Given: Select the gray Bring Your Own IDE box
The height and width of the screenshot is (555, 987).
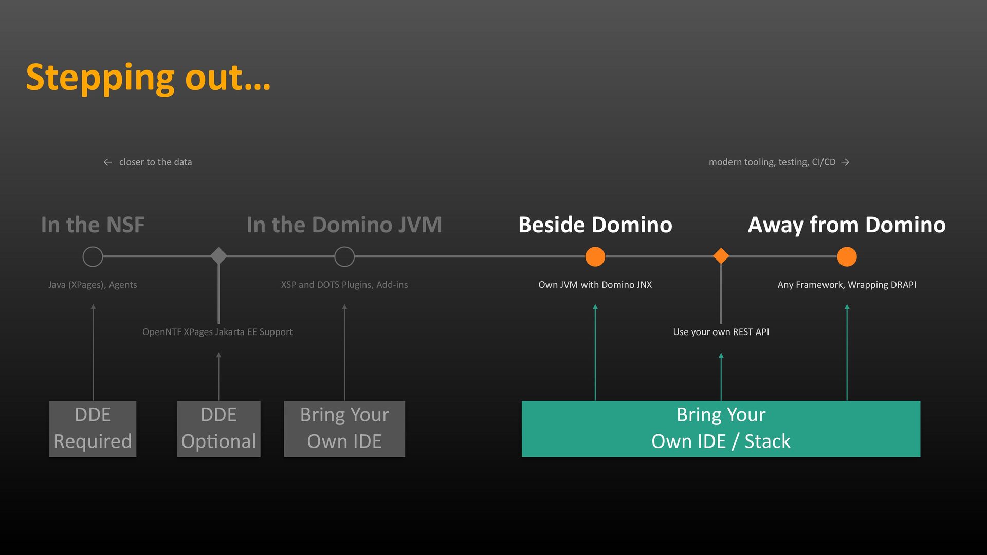Looking at the screenshot, I should pyautogui.click(x=344, y=429).
